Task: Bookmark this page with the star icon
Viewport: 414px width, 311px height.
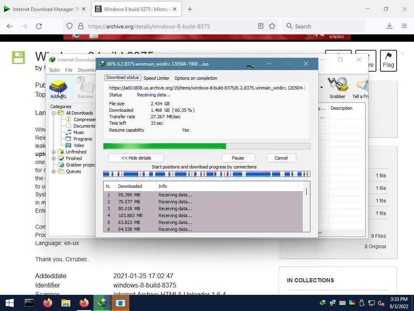Action: [x=272, y=26]
